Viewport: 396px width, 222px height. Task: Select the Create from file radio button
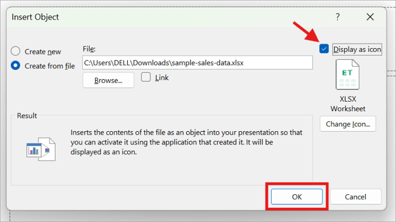click(15, 66)
